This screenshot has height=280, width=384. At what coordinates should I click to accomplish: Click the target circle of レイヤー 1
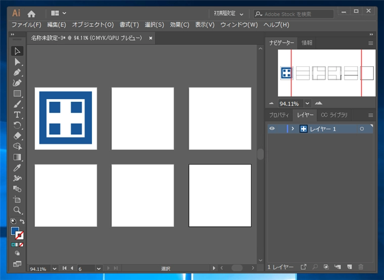pos(362,129)
